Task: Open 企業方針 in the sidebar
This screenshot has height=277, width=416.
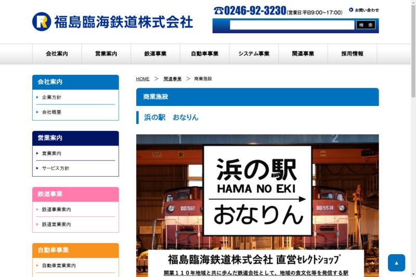Action: (x=51, y=97)
